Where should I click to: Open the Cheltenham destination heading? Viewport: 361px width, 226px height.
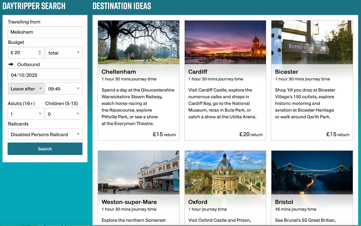point(119,72)
